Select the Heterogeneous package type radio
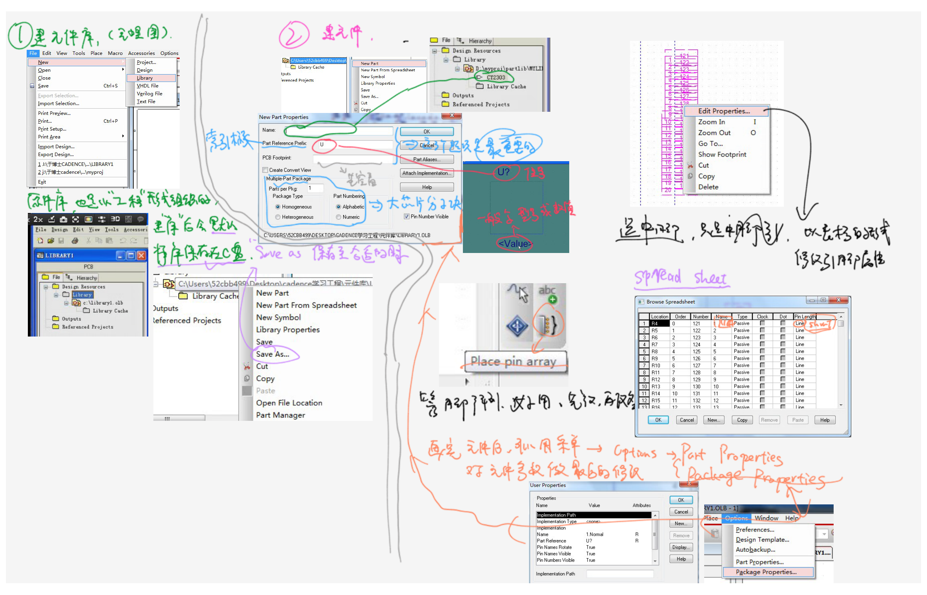 pyautogui.click(x=278, y=217)
